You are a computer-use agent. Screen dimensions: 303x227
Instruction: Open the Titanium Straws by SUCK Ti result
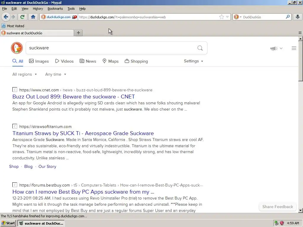83,133
